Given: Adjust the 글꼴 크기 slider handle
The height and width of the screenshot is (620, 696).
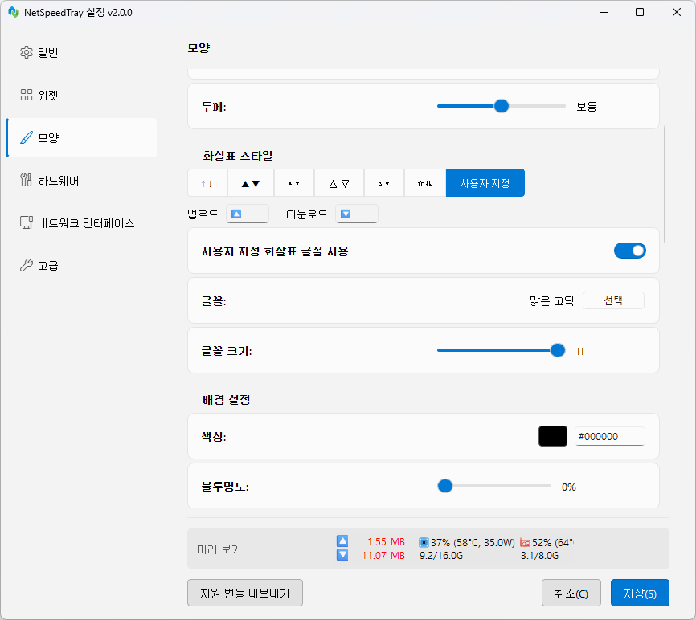Looking at the screenshot, I should [558, 350].
